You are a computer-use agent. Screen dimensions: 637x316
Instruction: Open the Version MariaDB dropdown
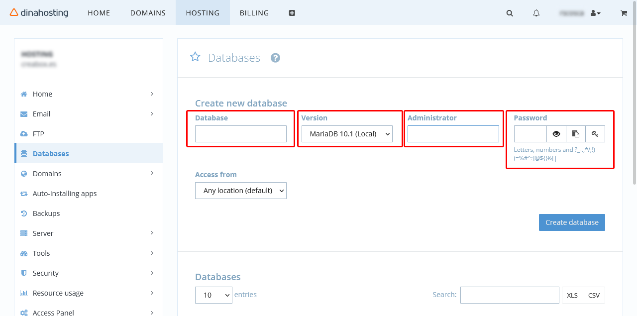click(347, 134)
